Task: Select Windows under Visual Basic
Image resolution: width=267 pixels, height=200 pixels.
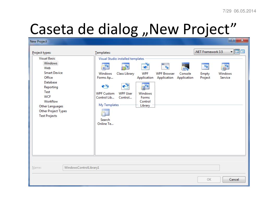Action: coord(51,63)
